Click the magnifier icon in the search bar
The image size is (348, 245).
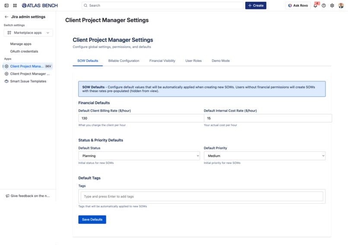(85, 6)
